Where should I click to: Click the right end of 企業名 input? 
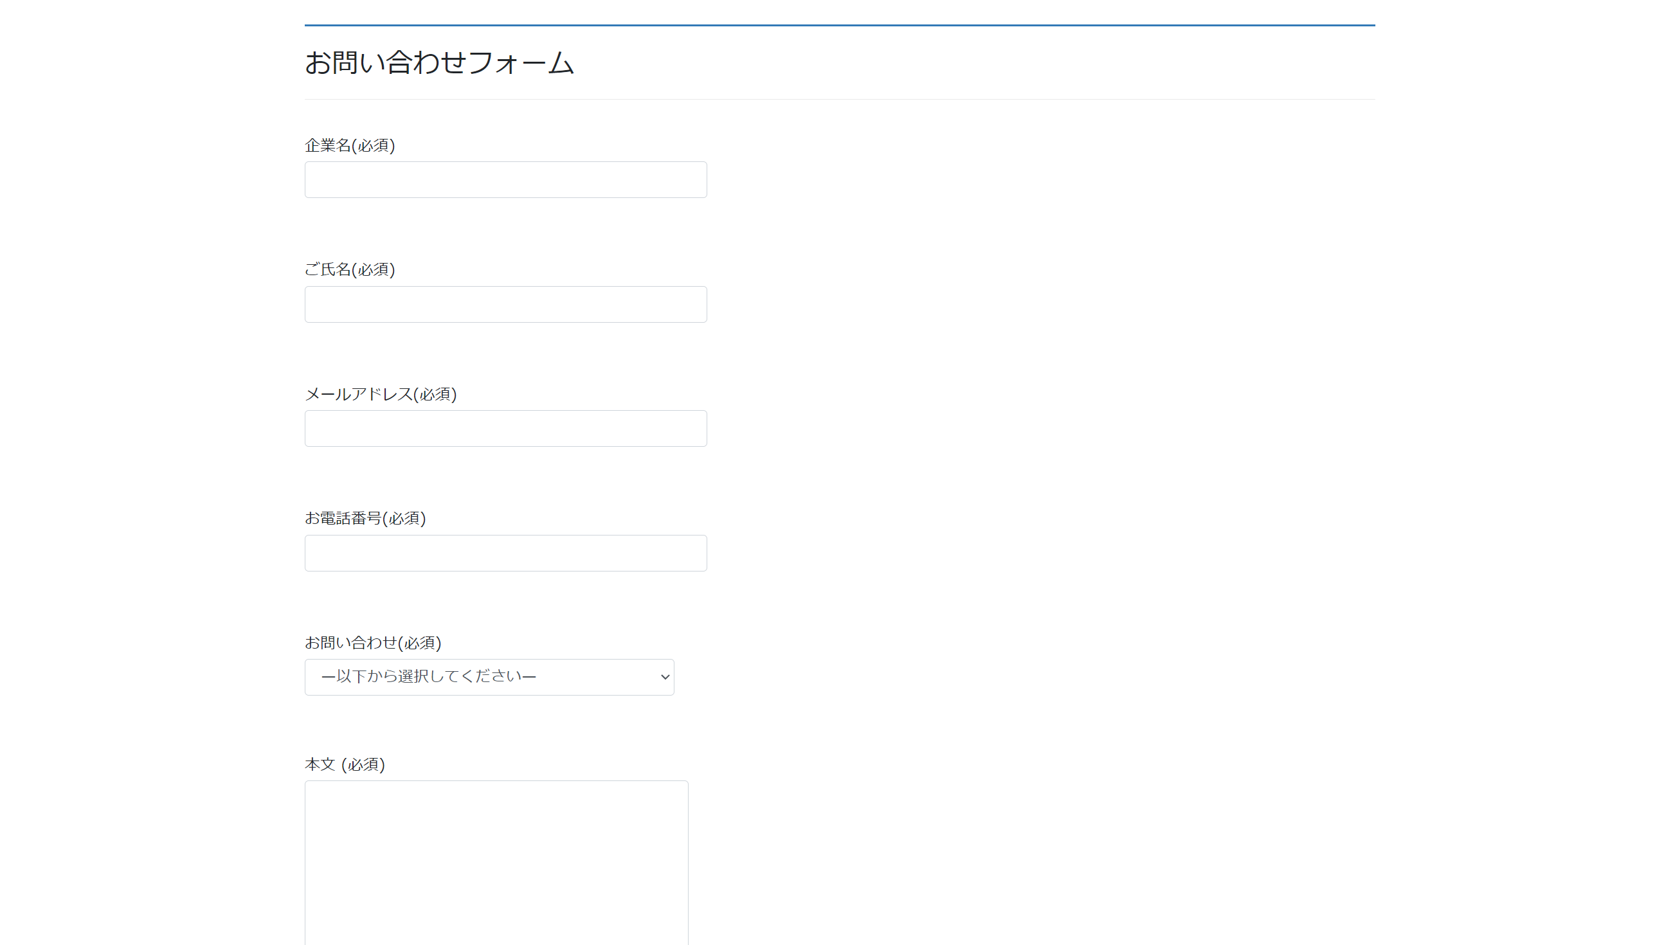(x=695, y=180)
